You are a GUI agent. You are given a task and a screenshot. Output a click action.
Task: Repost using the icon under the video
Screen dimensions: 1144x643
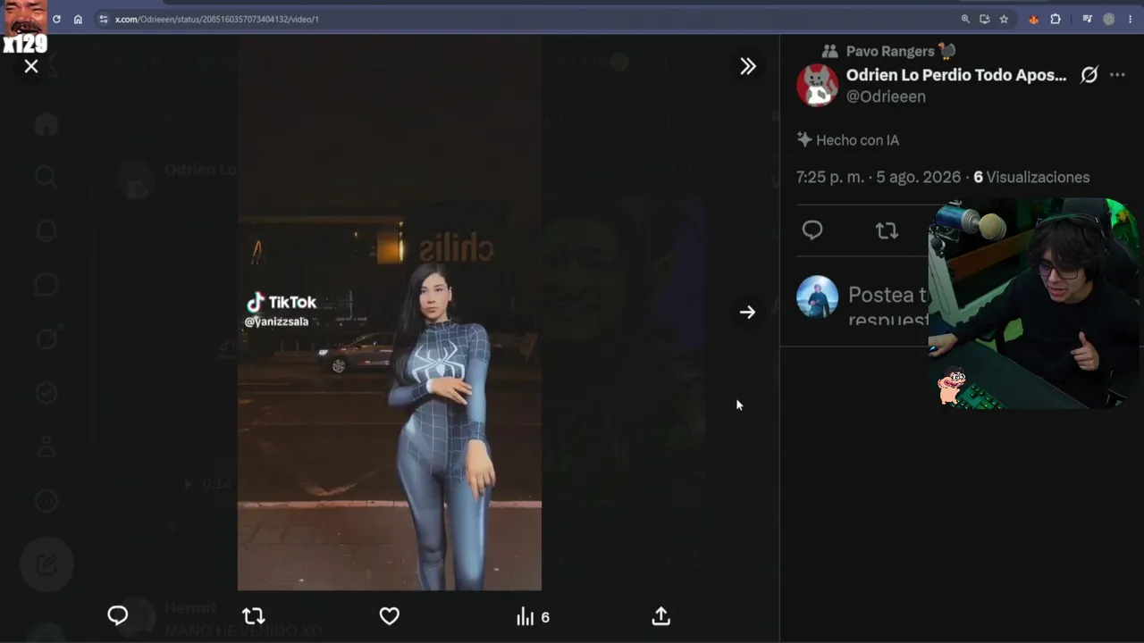254,615
